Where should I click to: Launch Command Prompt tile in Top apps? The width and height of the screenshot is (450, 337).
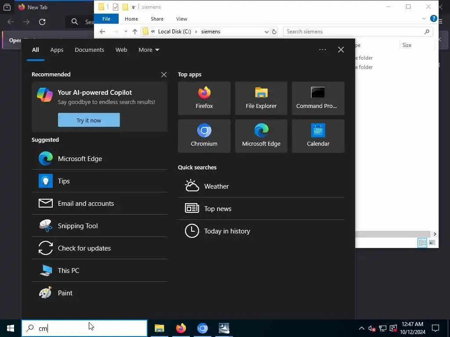318,98
